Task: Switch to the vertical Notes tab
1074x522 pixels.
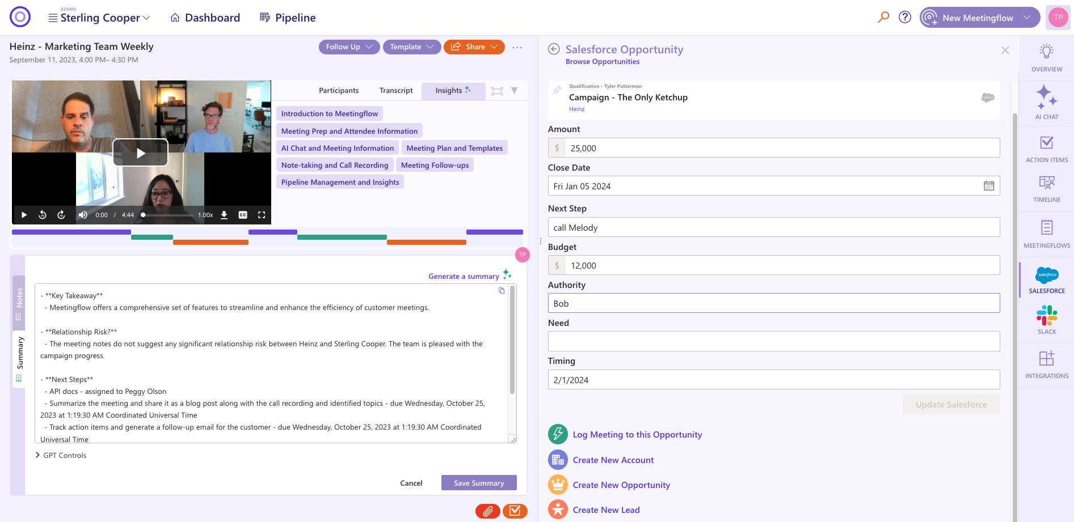Action: [x=19, y=303]
